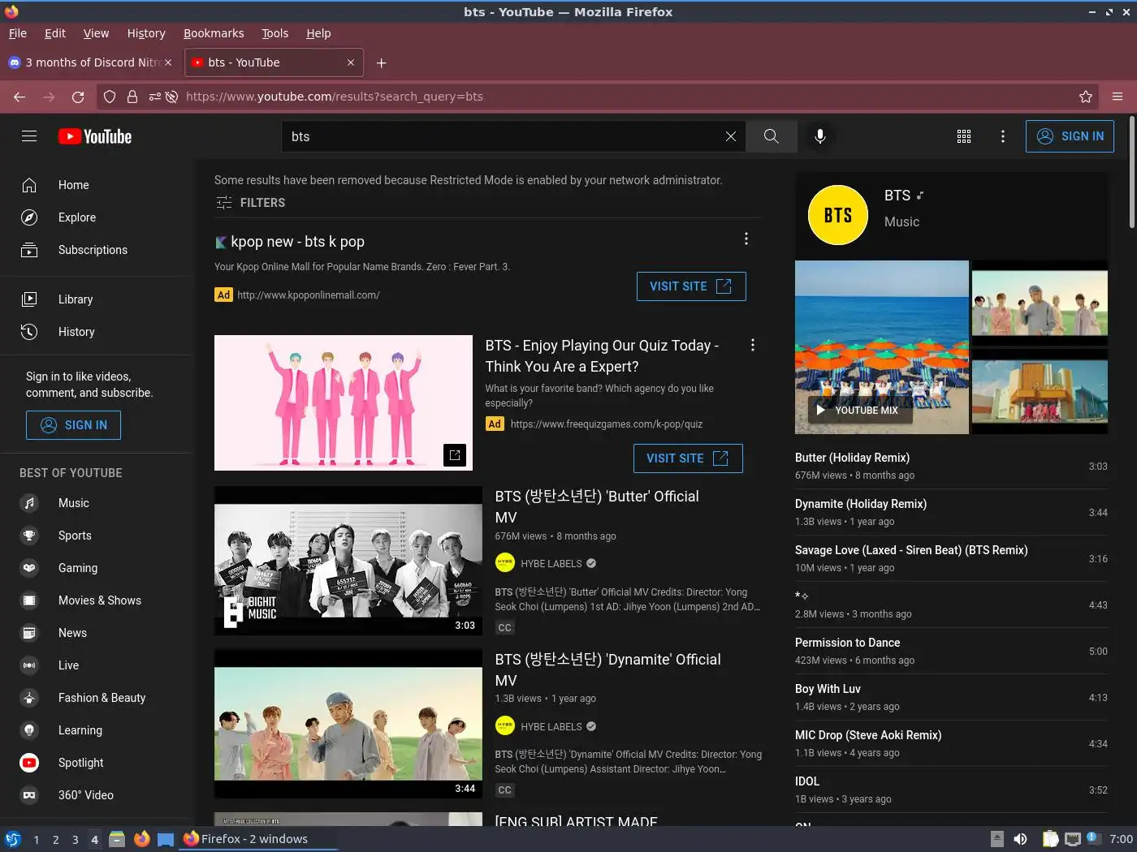1137x852 pixels.
Task: Open Gaming under Best of YouTube
Action: point(96,568)
